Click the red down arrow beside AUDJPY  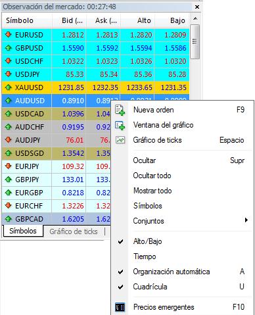point(9,140)
